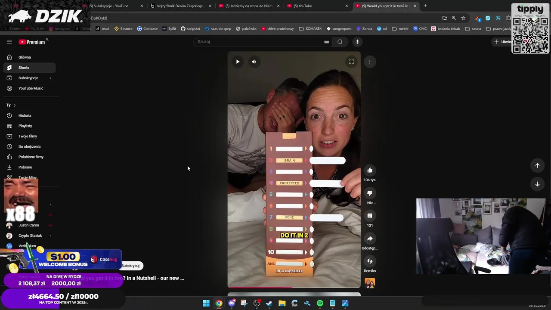The image size is (551, 310).
Task: Open the ByBit bookmark
Action: [x=169, y=29]
